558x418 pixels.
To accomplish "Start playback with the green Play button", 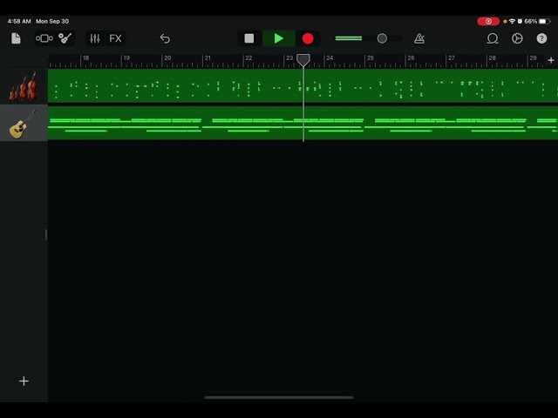I will pos(279,38).
